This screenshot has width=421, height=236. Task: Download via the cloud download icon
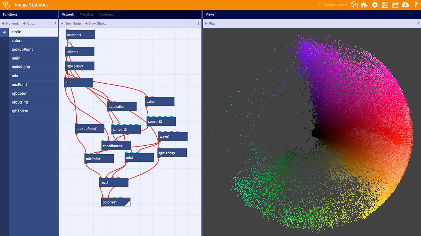(x=406, y=5)
